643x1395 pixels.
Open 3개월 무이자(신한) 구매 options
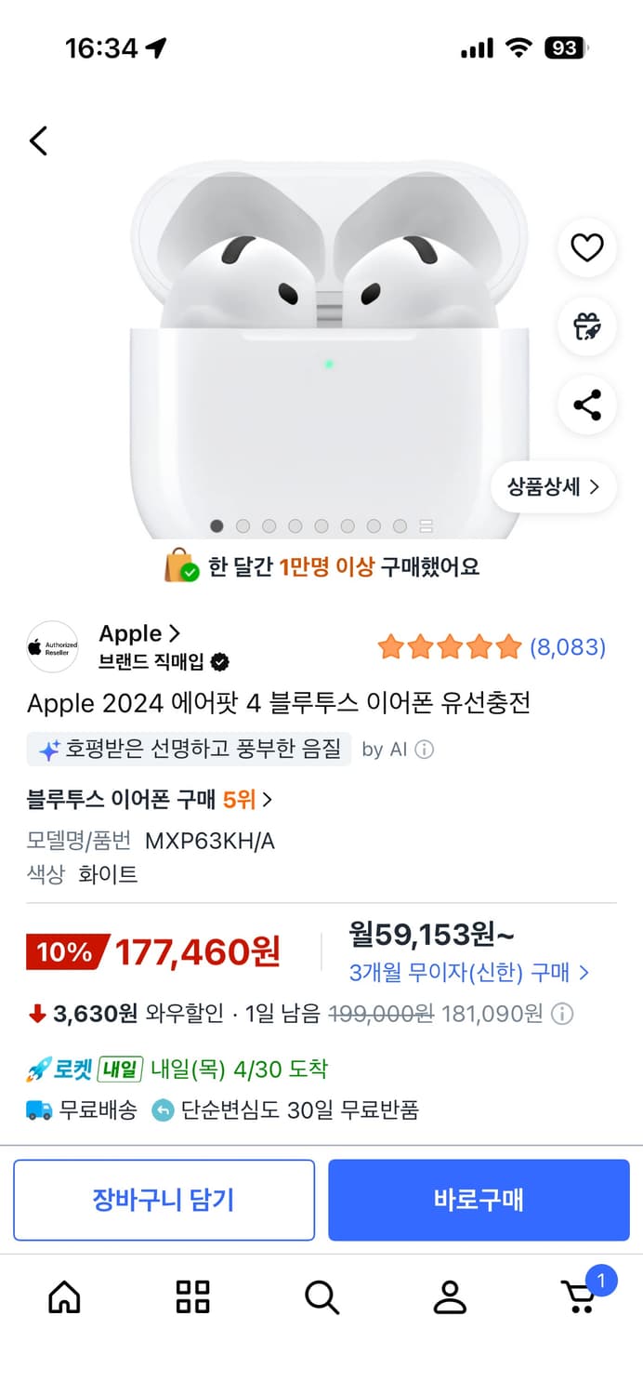pyautogui.click(x=469, y=973)
